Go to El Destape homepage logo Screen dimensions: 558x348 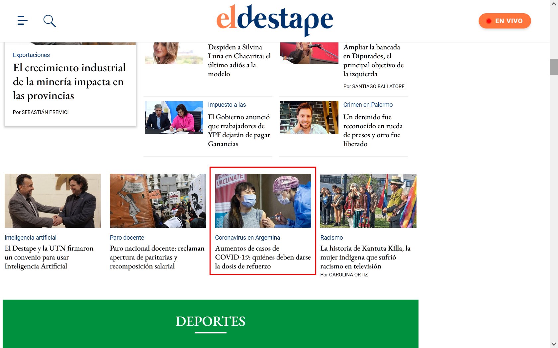[274, 20]
